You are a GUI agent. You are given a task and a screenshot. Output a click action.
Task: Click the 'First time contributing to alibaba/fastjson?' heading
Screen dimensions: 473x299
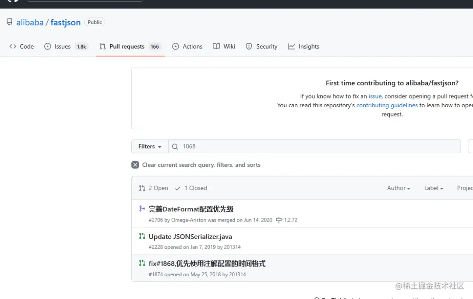click(x=392, y=83)
